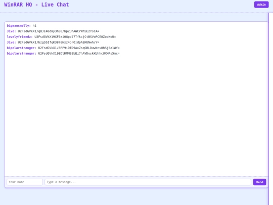The width and height of the screenshot is (273, 205).
Task: Click the first bipolarstranger username
Action: [21, 48]
